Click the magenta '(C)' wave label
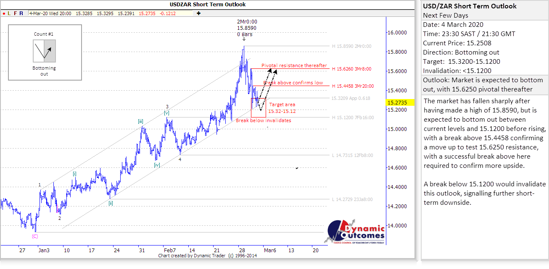 35,236
